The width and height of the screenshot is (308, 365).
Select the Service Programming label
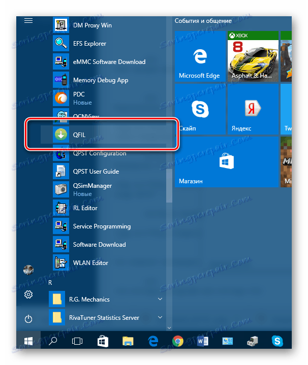coord(102,226)
